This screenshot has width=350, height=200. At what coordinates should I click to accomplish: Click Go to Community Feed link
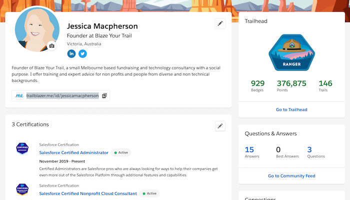(291, 176)
